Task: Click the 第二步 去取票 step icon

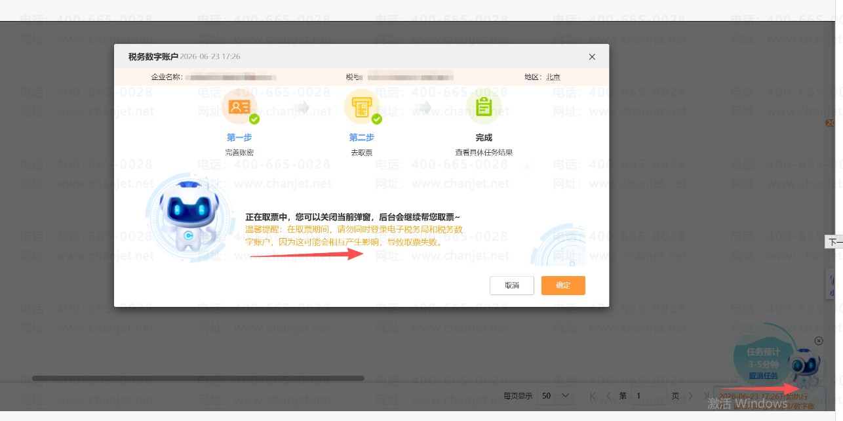Action: [362, 107]
